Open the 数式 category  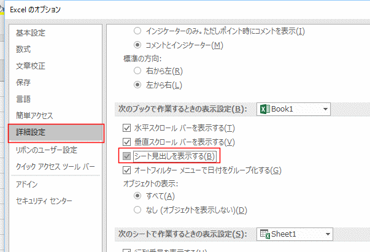point(23,49)
